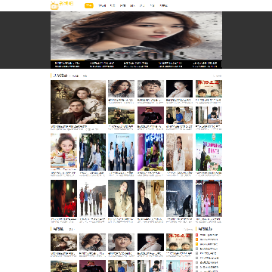The image size is (272, 272).
Task: Open the ranking entry beside the orange badge
Action: (209, 240)
